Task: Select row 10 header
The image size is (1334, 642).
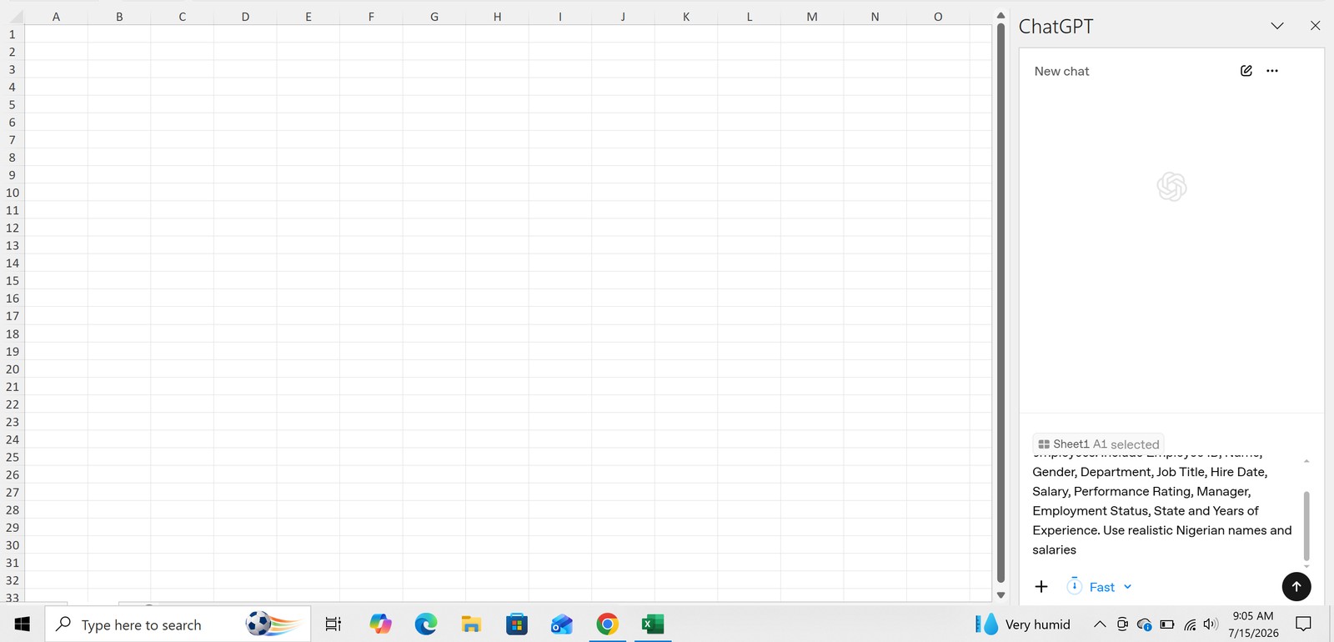Action: (13, 193)
